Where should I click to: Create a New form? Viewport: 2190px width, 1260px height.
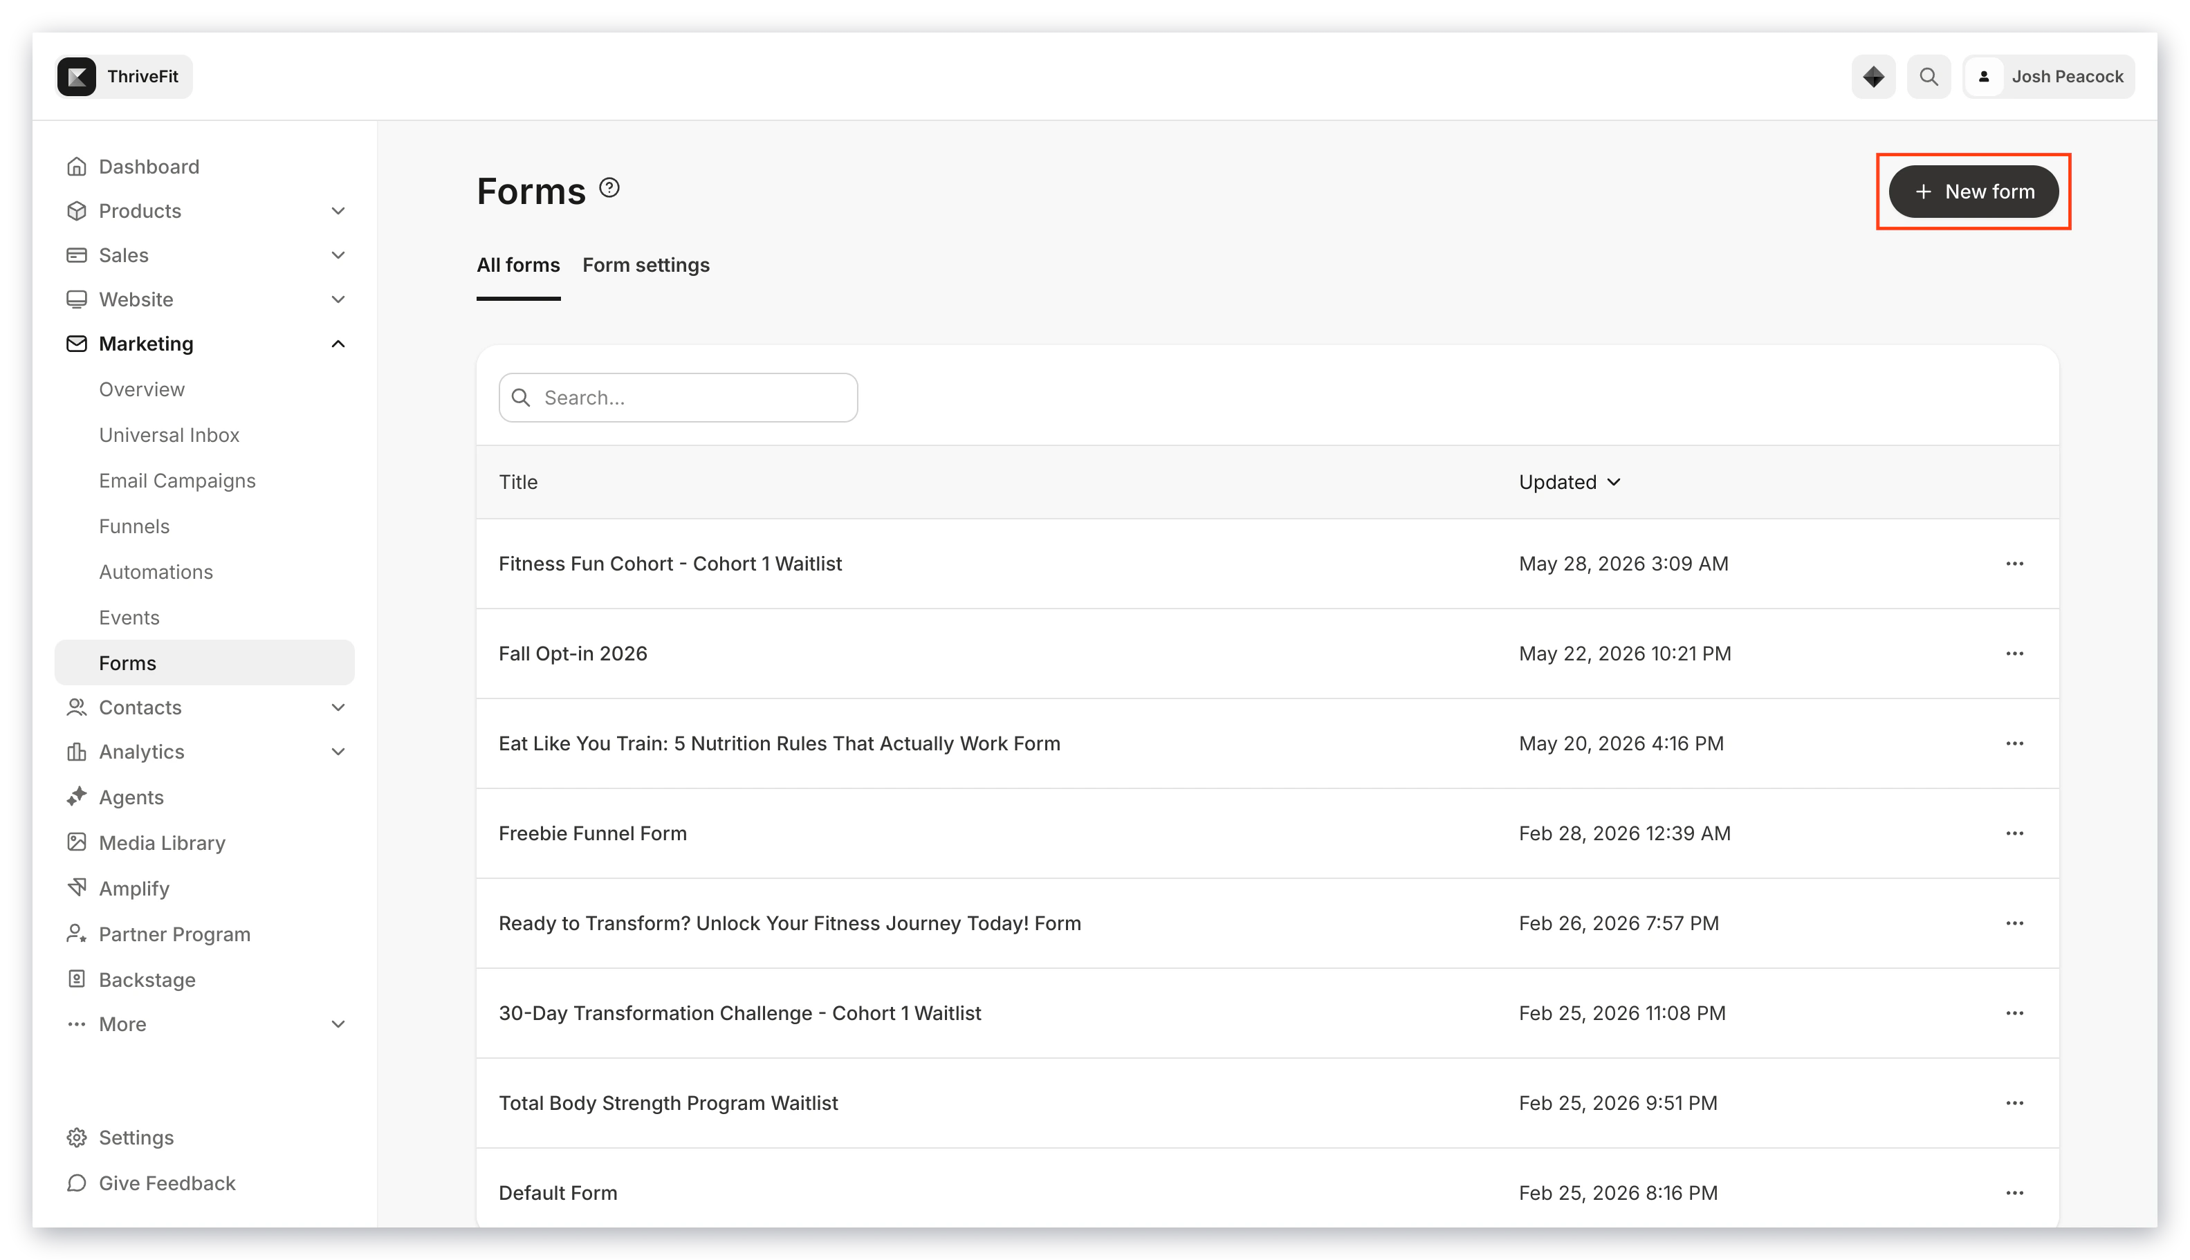(1973, 192)
